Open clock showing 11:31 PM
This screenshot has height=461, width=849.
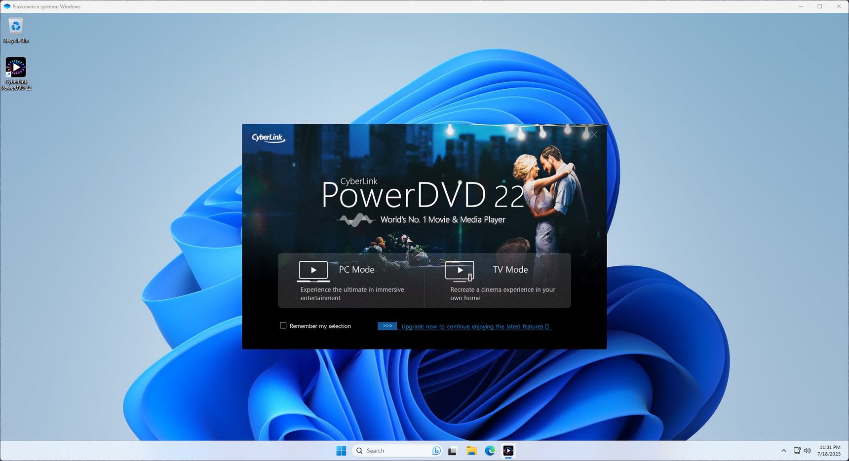coord(829,451)
